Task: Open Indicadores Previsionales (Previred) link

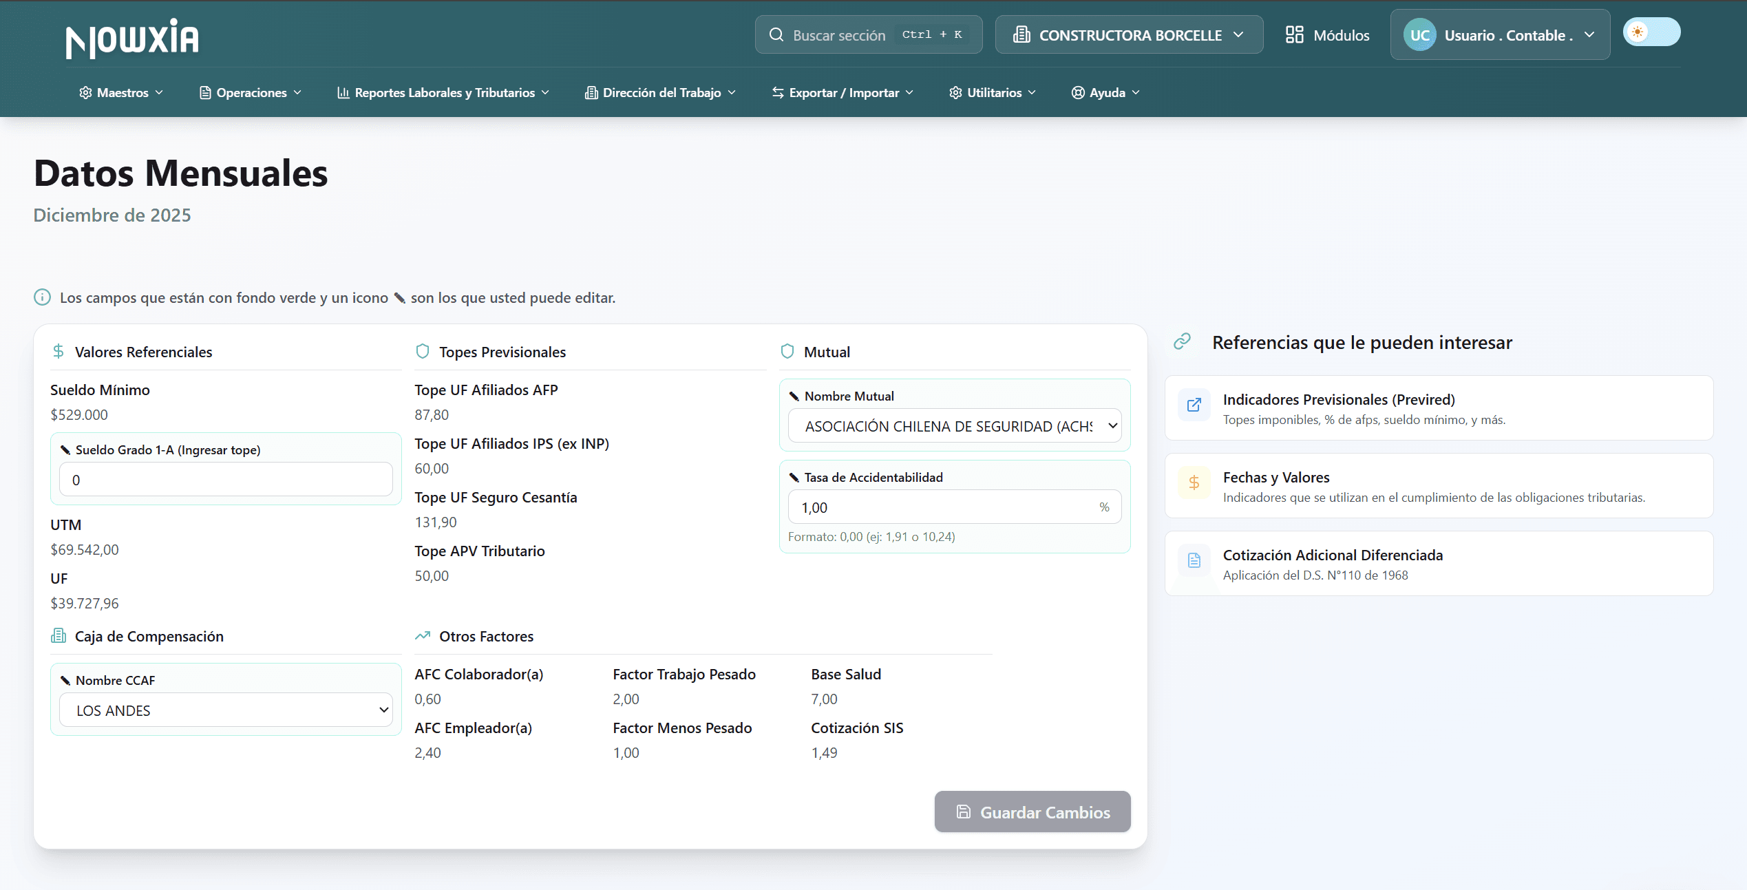Action: tap(1439, 407)
